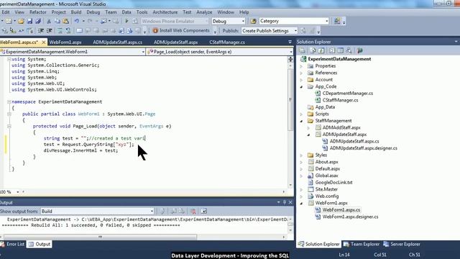The width and height of the screenshot is (460, 259).
Task: Collapse the App_Code folder
Action: pos(301,86)
